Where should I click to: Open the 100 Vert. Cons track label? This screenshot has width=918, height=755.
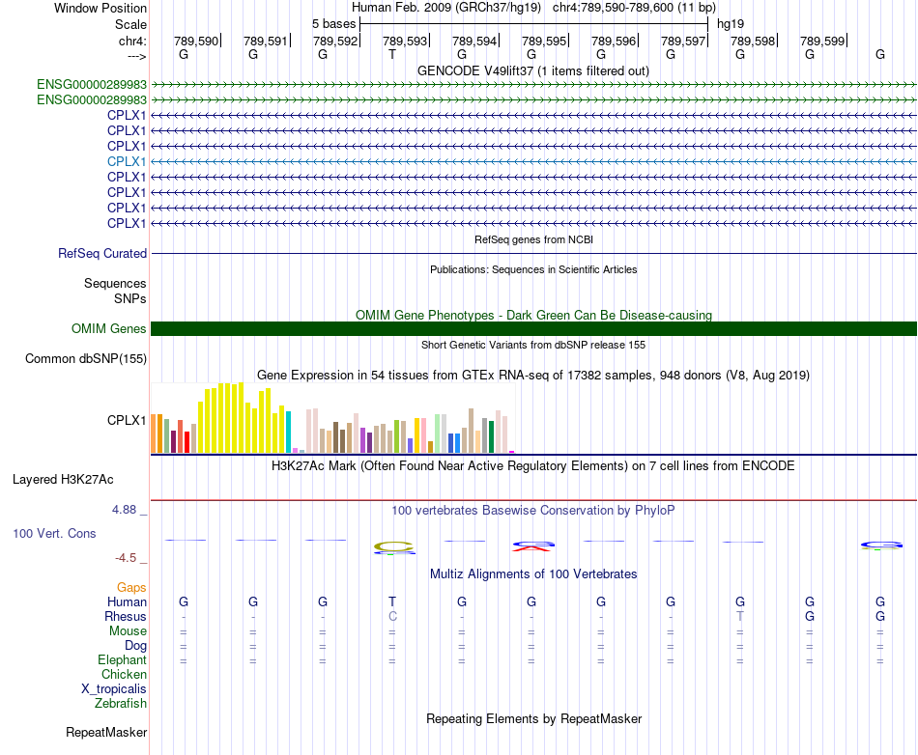tap(54, 533)
